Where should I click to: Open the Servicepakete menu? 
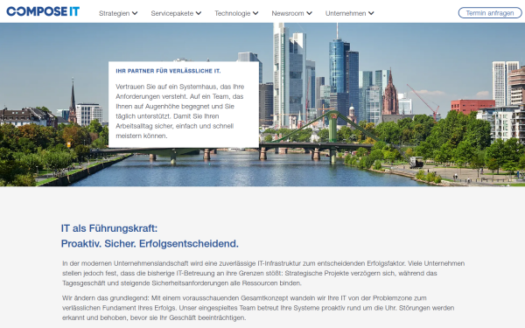(172, 13)
